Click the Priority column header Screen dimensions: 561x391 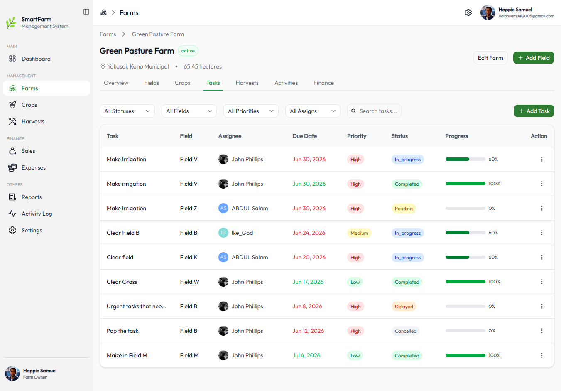[x=357, y=136]
